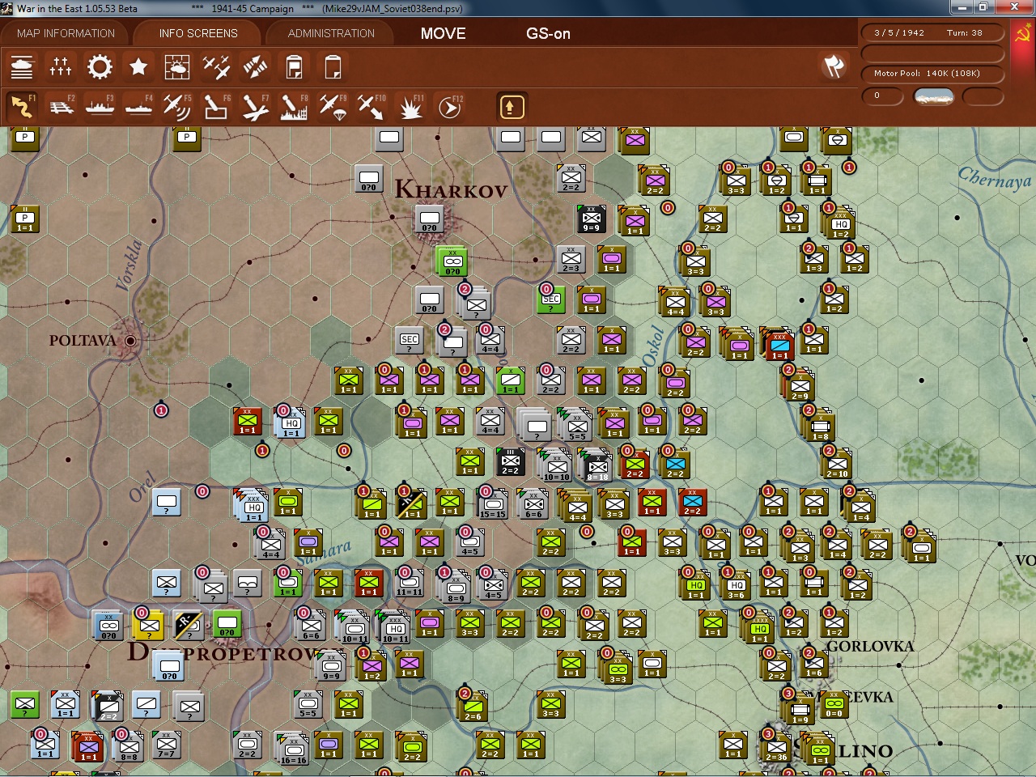Open the Air Doctrine planes icon

pos(216,66)
